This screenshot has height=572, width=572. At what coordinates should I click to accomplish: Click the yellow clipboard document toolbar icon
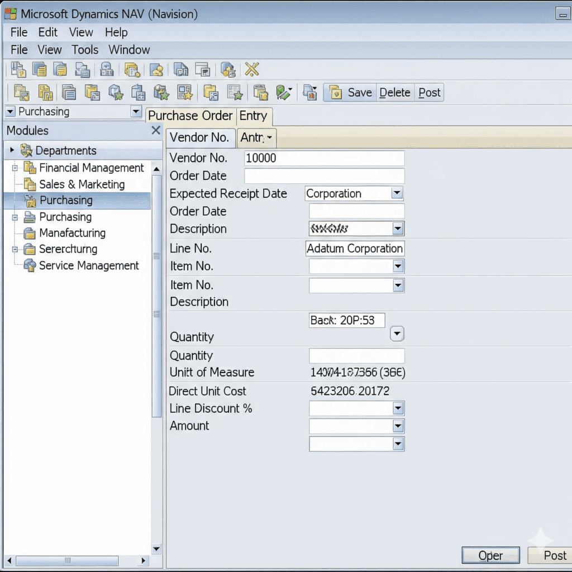click(x=60, y=69)
